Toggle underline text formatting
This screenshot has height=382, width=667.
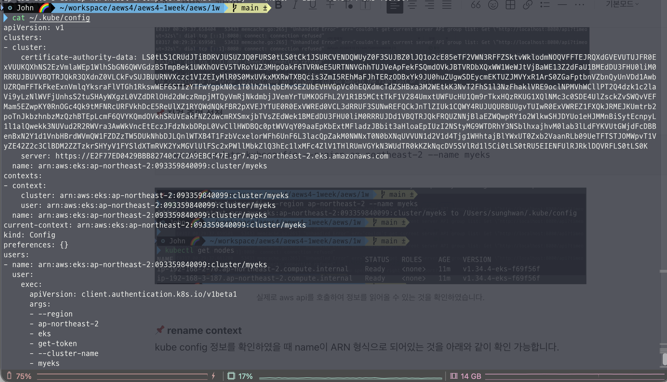[313, 5]
